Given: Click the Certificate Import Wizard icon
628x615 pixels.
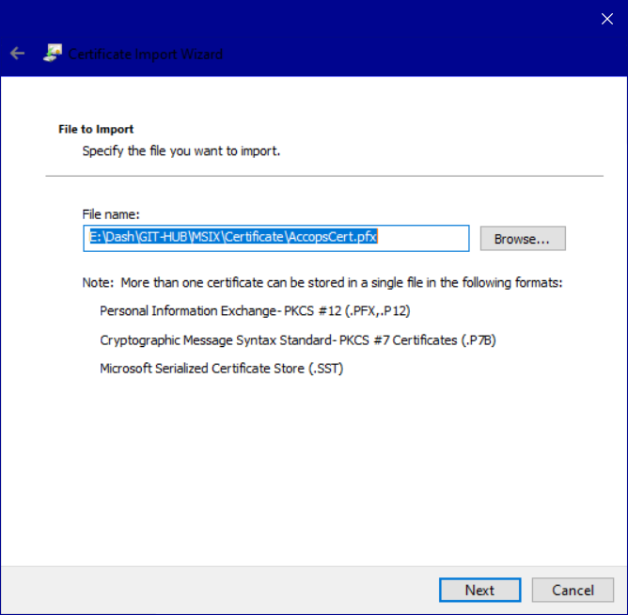Looking at the screenshot, I should pos(54,54).
